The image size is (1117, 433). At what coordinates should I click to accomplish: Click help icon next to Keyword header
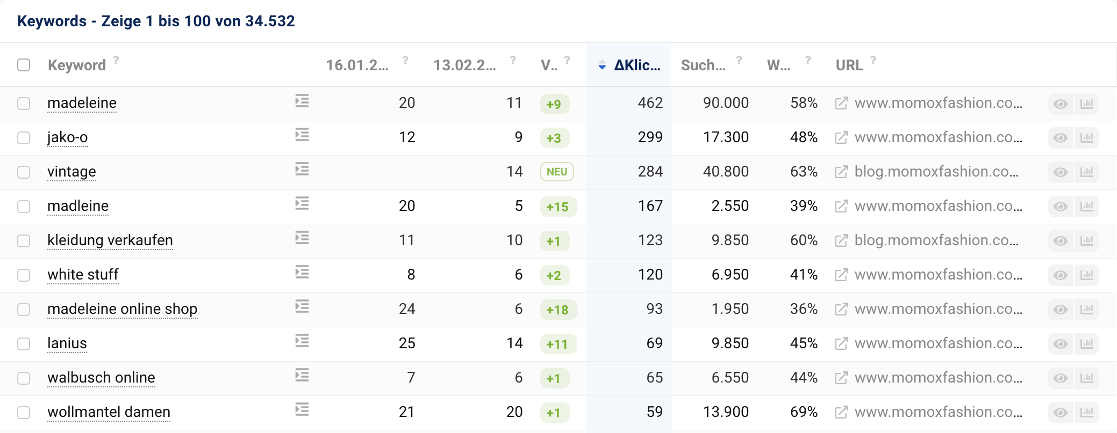[116, 60]
